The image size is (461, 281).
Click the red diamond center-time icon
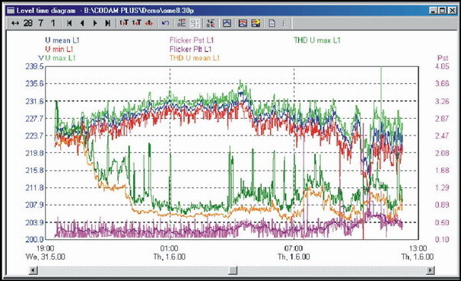pyautogui.click(x=149, y=23)
